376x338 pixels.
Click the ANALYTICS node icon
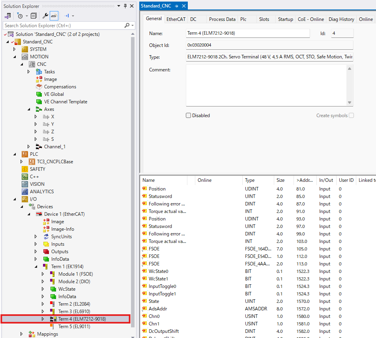[25, 191]
